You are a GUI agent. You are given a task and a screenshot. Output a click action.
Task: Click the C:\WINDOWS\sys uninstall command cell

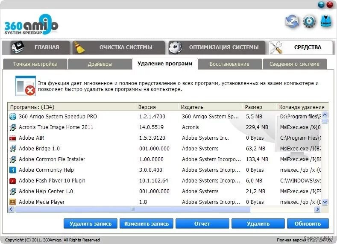point(300,181)
